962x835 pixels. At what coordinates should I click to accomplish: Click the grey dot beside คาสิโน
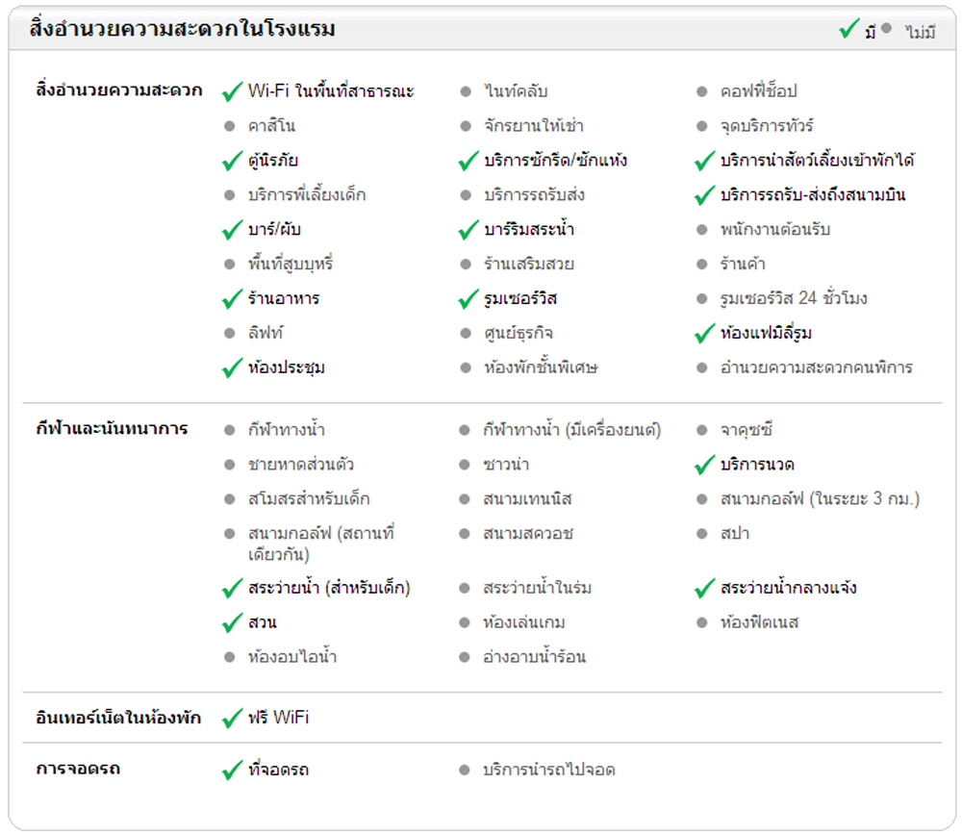click(x=229, y=126)
